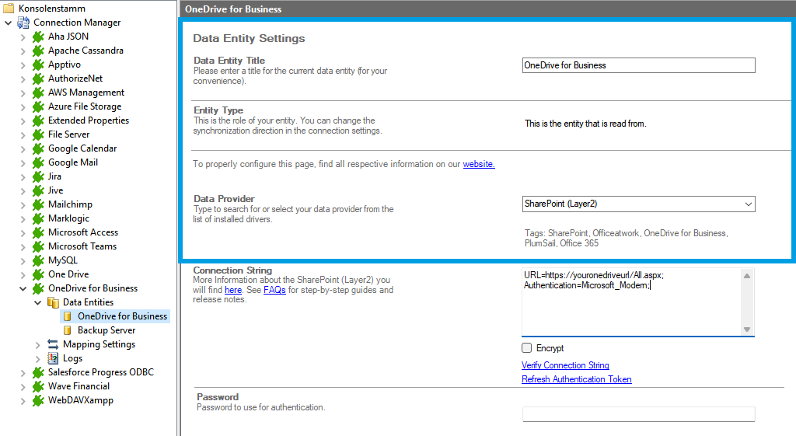Select the Jira connection label
This screenshot has width=796, height=436.
pos(55,176)
